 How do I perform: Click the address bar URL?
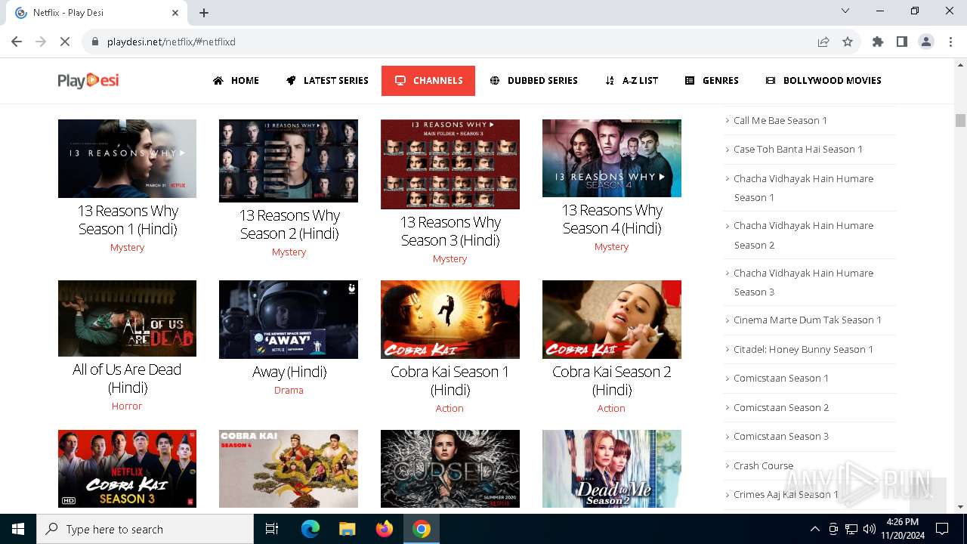pos(171,42)
